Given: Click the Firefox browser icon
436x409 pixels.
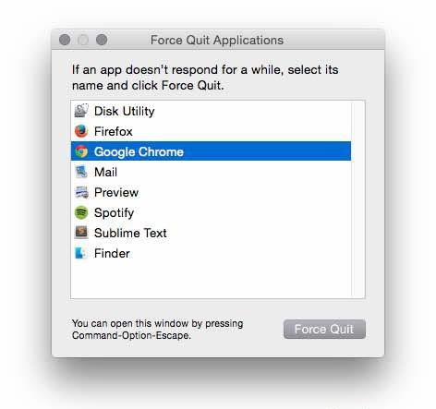Looking at the screenshot, I should click(81, 131).
